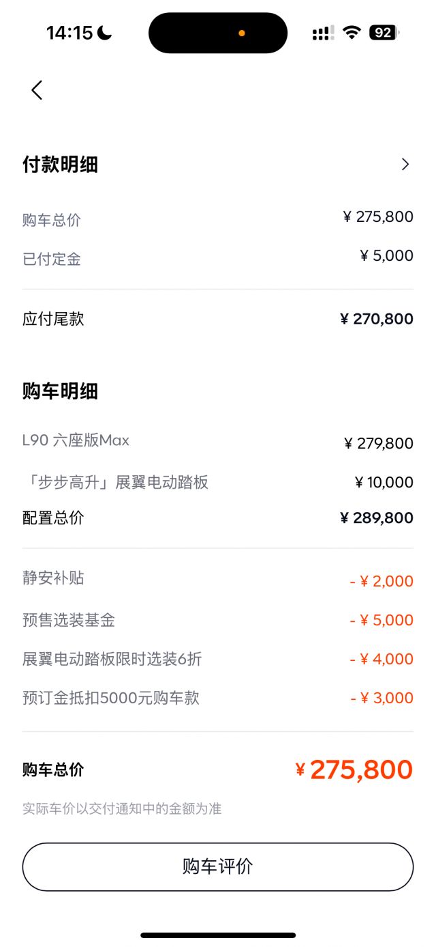Tap the Dynamic Island pill

[x=218, y=32]
